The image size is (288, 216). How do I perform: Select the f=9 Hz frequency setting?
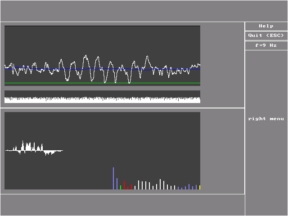tap(266, 45)
